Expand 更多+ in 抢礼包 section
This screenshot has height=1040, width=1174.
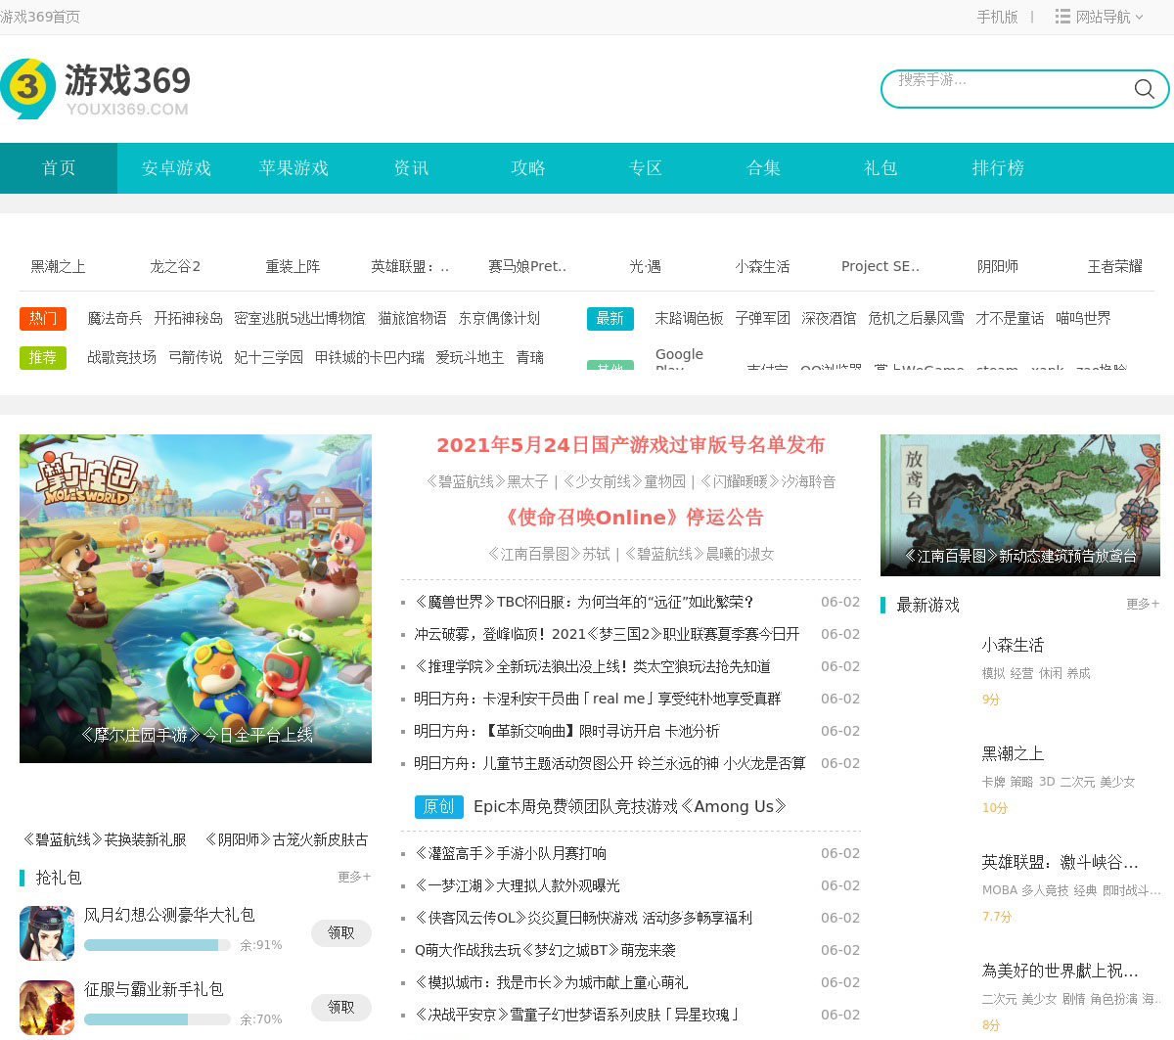(354, 877)
